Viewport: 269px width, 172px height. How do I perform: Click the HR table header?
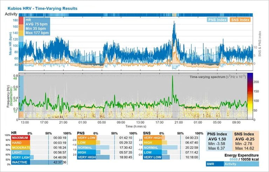[14, 133]
